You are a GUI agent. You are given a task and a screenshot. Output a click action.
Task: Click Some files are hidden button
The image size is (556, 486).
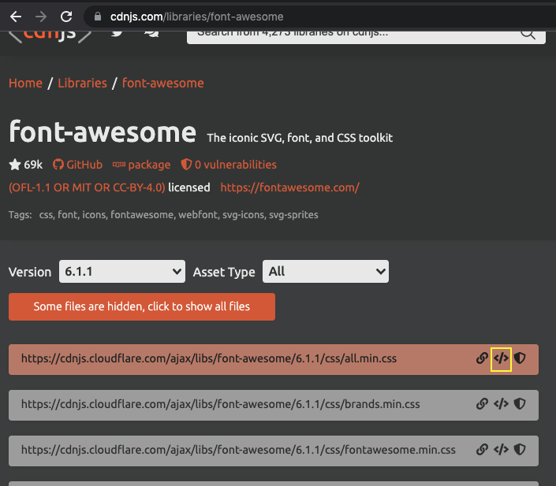pyautogui.click(x=142, y=306)
